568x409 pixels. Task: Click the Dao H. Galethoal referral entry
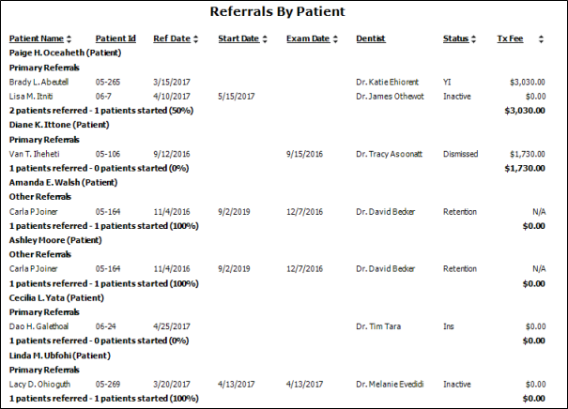pos(42,326)
